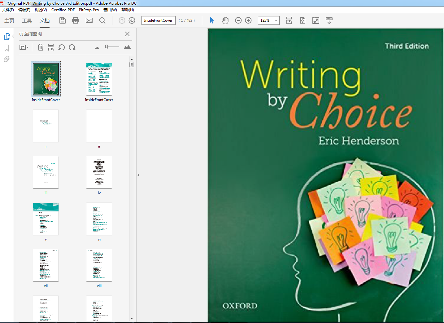This screenshot has width=444, height=323.
Task: Click the Send by email envelope icon
Action: click(x=89, y=20)
